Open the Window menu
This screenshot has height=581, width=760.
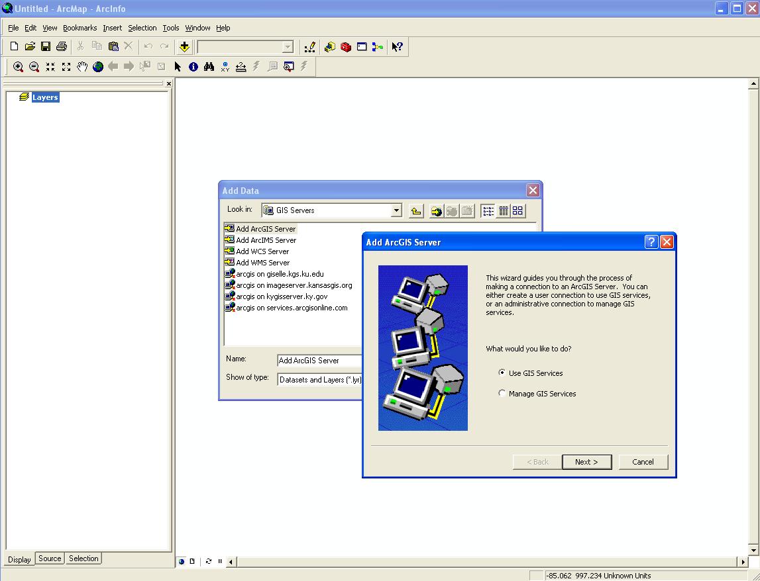click(197, 28)
